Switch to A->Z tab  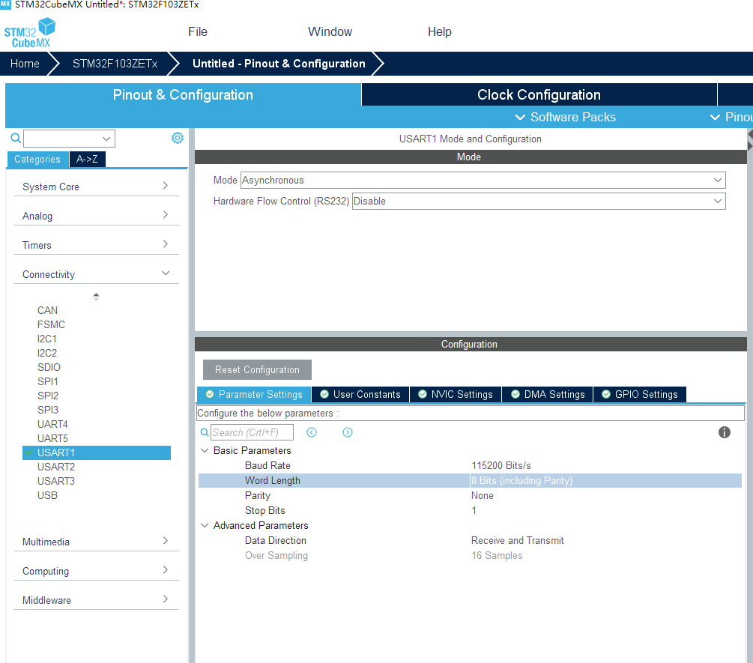[87, 159]
